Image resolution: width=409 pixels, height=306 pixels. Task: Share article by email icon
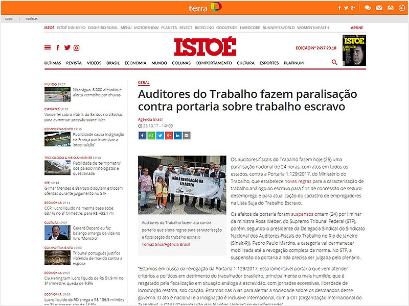coord(187,135)
